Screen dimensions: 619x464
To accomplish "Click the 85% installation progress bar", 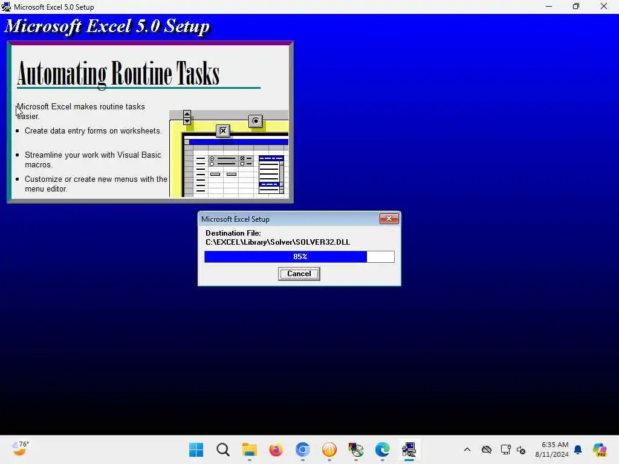I will [x=299, y=256].
